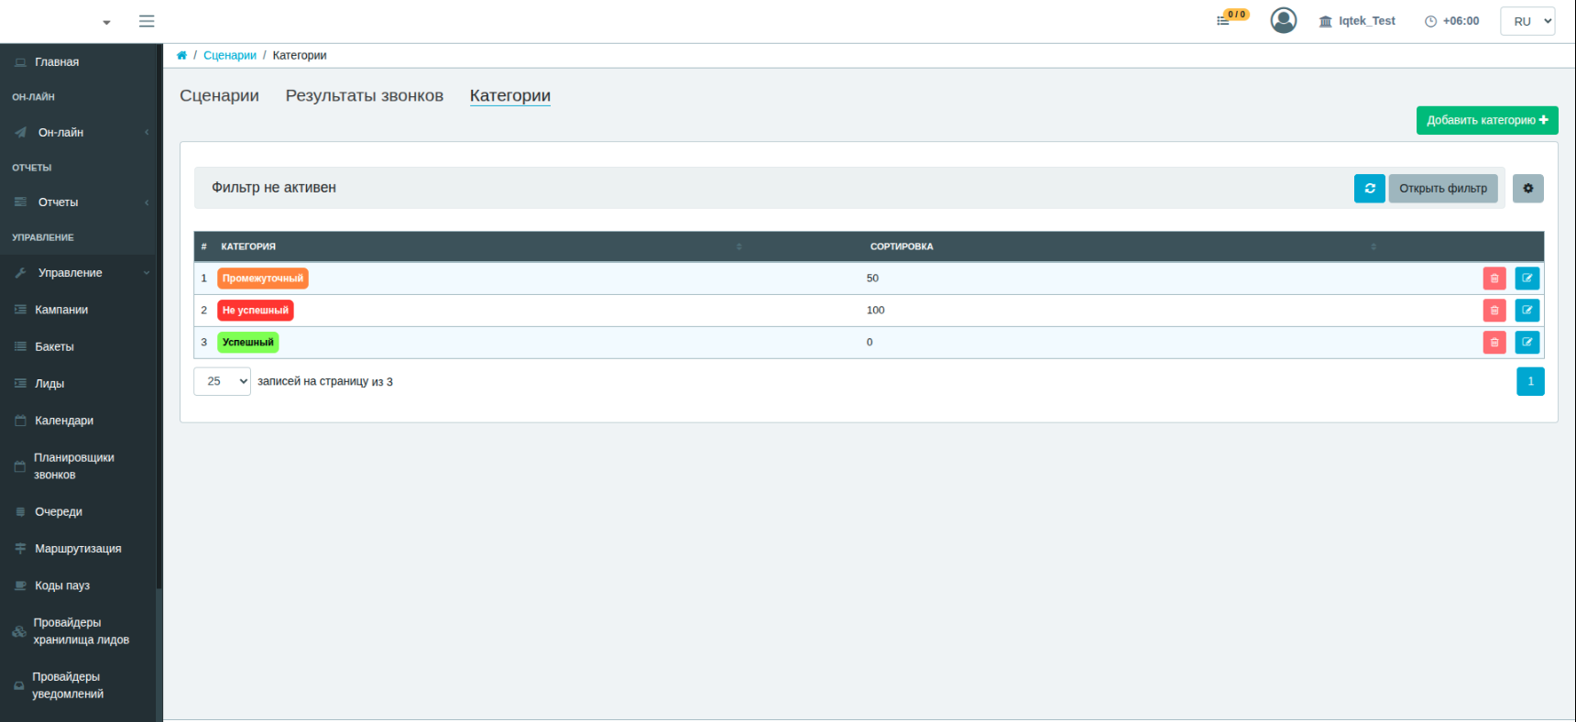Switch to the Результаты звонков tab
Viewport: 1576px width, 722px height.
pyautogui.click(x=365, y=95)
